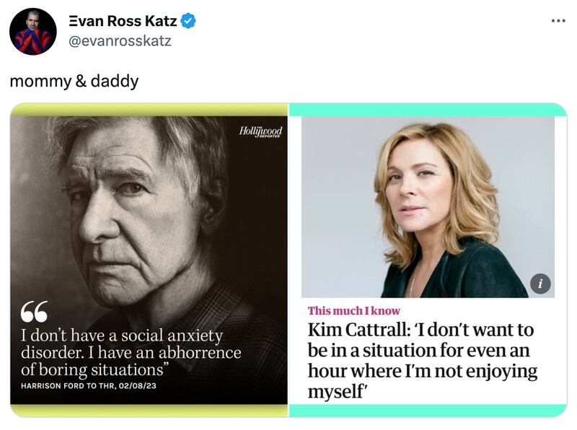Click the yellow bar above the left image

149,110
